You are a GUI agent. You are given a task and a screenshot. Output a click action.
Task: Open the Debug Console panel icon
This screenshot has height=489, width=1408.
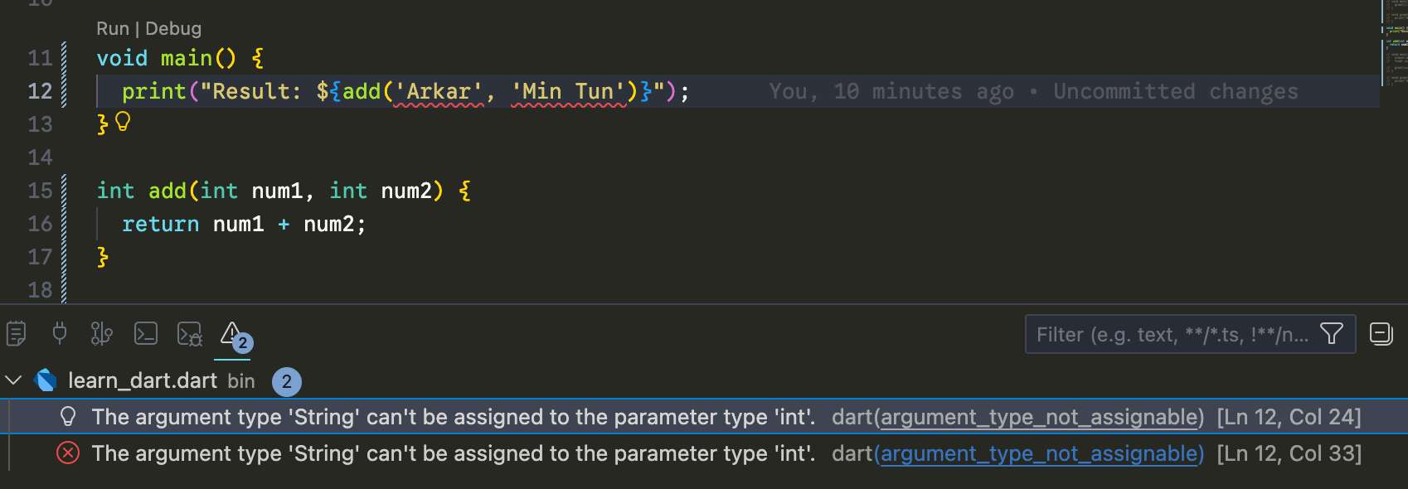coord(190,334)
